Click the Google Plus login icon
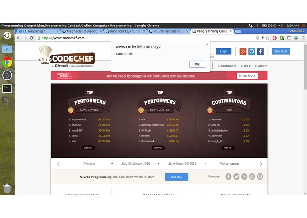This screenshot has height=218, width=307. click(x=243, y=52)
